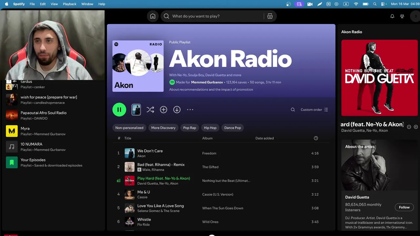Open the Freedom album link
The height and width of the screenshot is (236, 420).
tap(209, 153)
